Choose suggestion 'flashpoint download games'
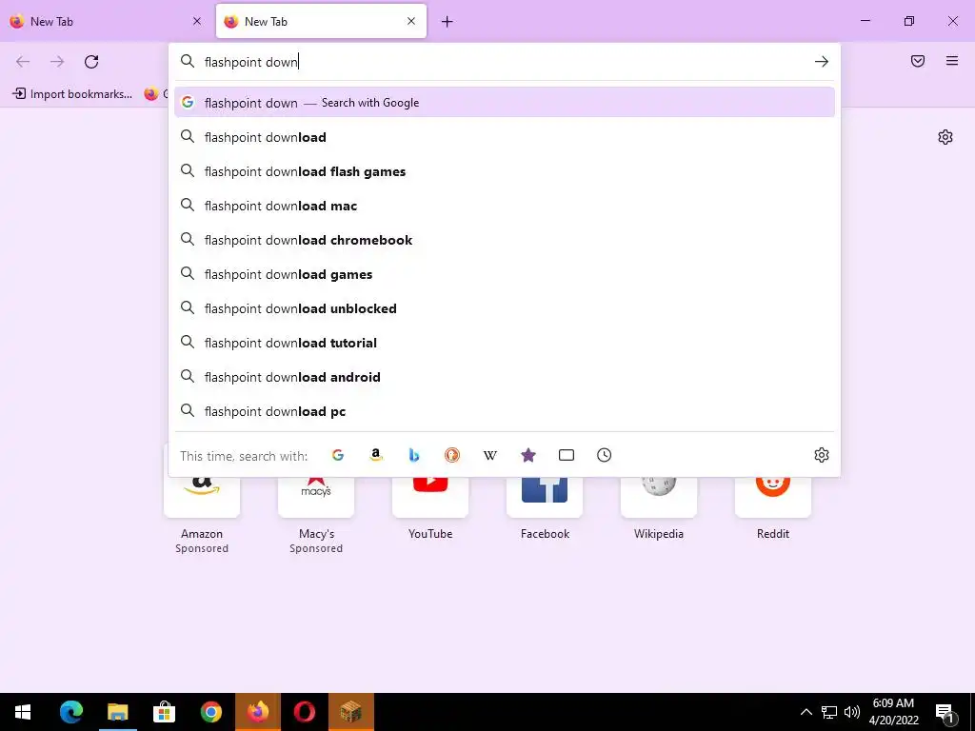Image resolution: width=975 pixels, height=731 pixels. tap(505, 274)
